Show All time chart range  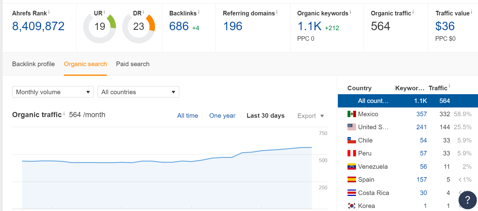point(188,116)
